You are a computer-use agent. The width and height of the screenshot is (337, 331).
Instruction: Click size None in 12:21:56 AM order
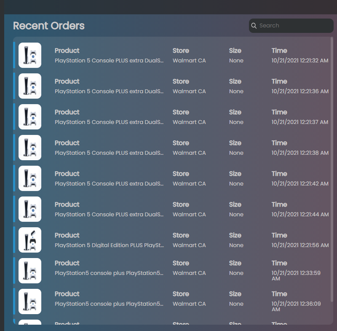(236, 245)
